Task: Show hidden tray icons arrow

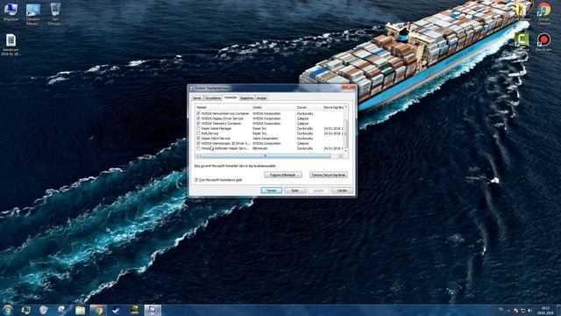Action: pos(508,310)
